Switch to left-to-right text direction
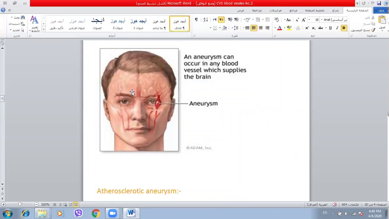Image resolution: width=389 pixels, height=219 pixels. tap(215, 20)
